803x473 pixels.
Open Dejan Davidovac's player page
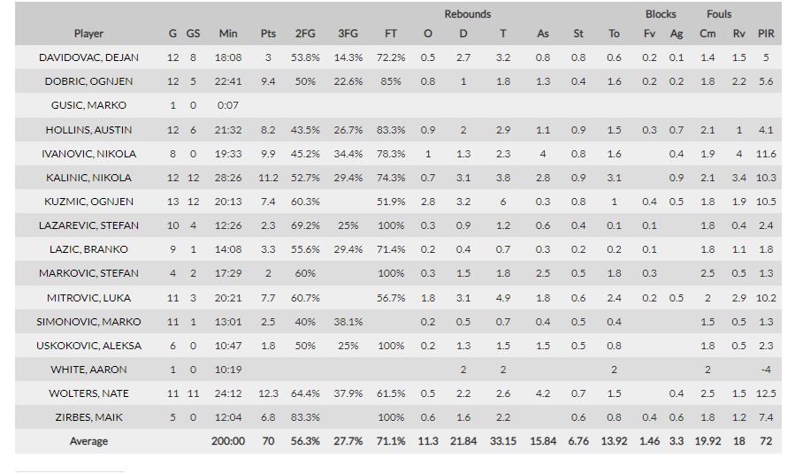[x=88, y=57]
